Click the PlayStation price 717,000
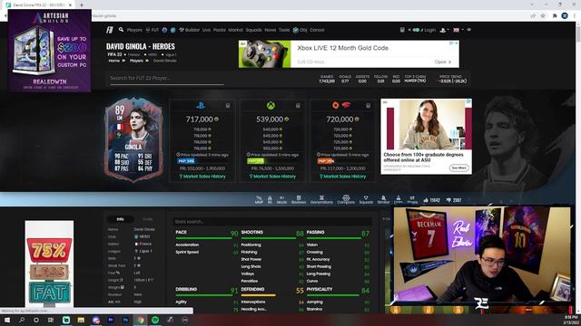The image size is (581, 326). pos(202,120)
